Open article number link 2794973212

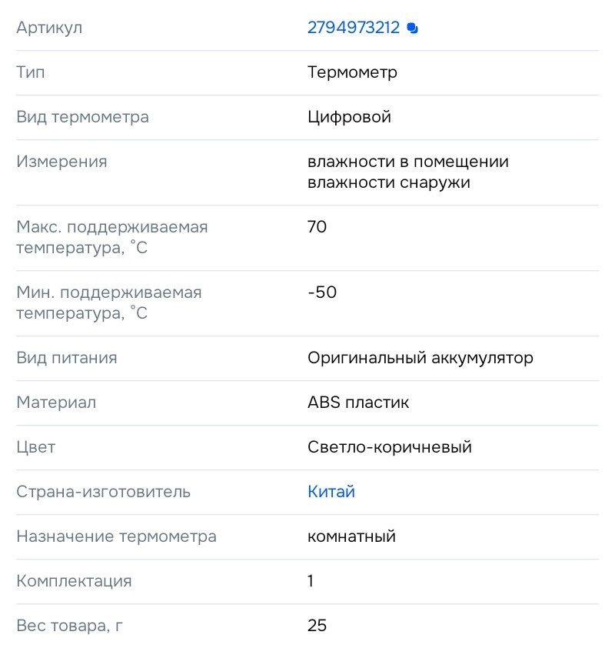tap(353, 28)
